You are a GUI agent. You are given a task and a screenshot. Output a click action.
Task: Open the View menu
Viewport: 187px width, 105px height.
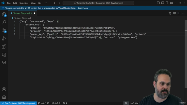click(33, 3)
